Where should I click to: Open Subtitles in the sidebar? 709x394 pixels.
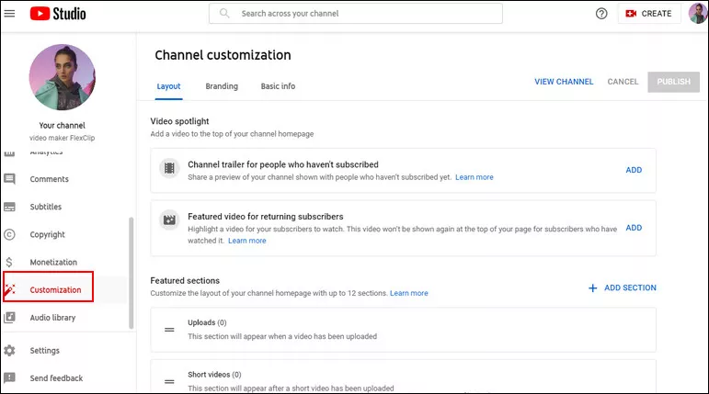click(x=46, y=207)
